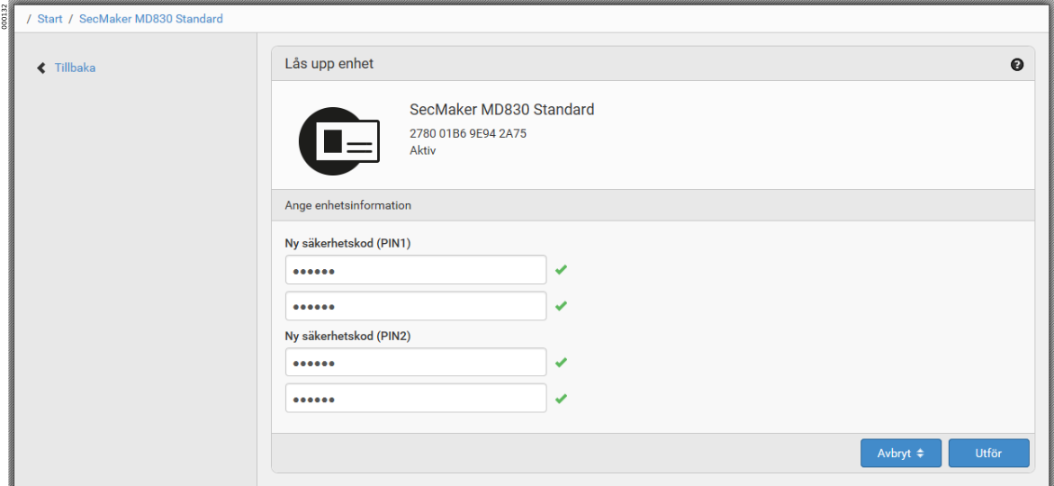
Task: Click green checkmark beside PIN2 confirmation field
Action: pyautogui.click(x=561, y=399)
